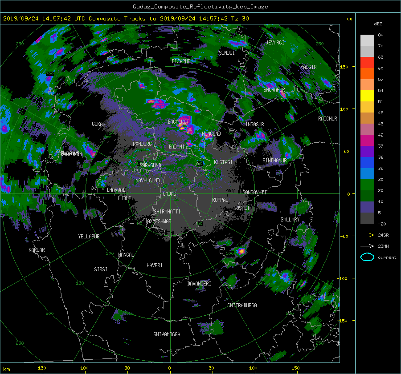The width and height of the screenshot is (401, 374).
Task: Click the white 23MN arrow legend icon
Action: point(367,246)
